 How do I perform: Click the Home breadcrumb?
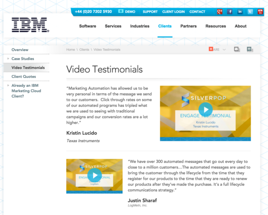(71, 50)
